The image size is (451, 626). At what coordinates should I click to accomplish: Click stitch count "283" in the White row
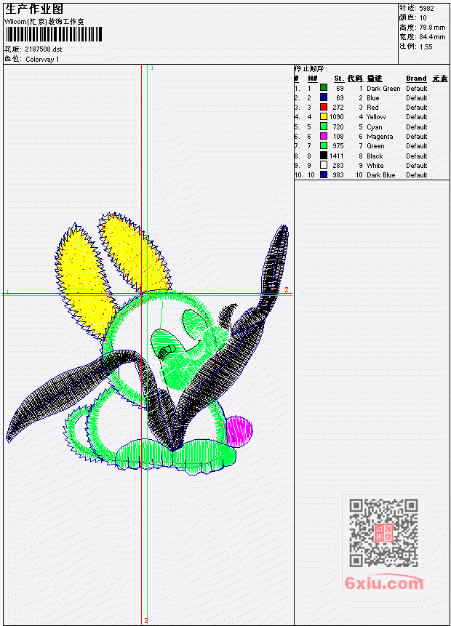(338, 166)
